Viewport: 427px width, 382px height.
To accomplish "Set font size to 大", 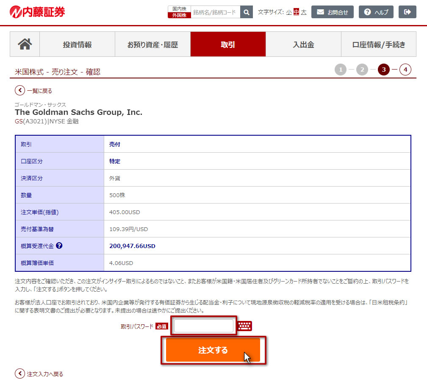I will pyautogui.click(x=304, y=12).
